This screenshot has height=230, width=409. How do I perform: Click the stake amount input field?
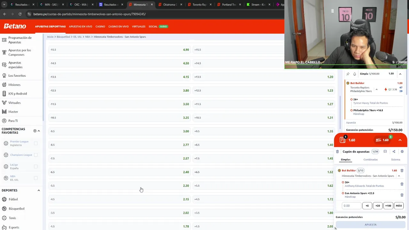(351, 206)
